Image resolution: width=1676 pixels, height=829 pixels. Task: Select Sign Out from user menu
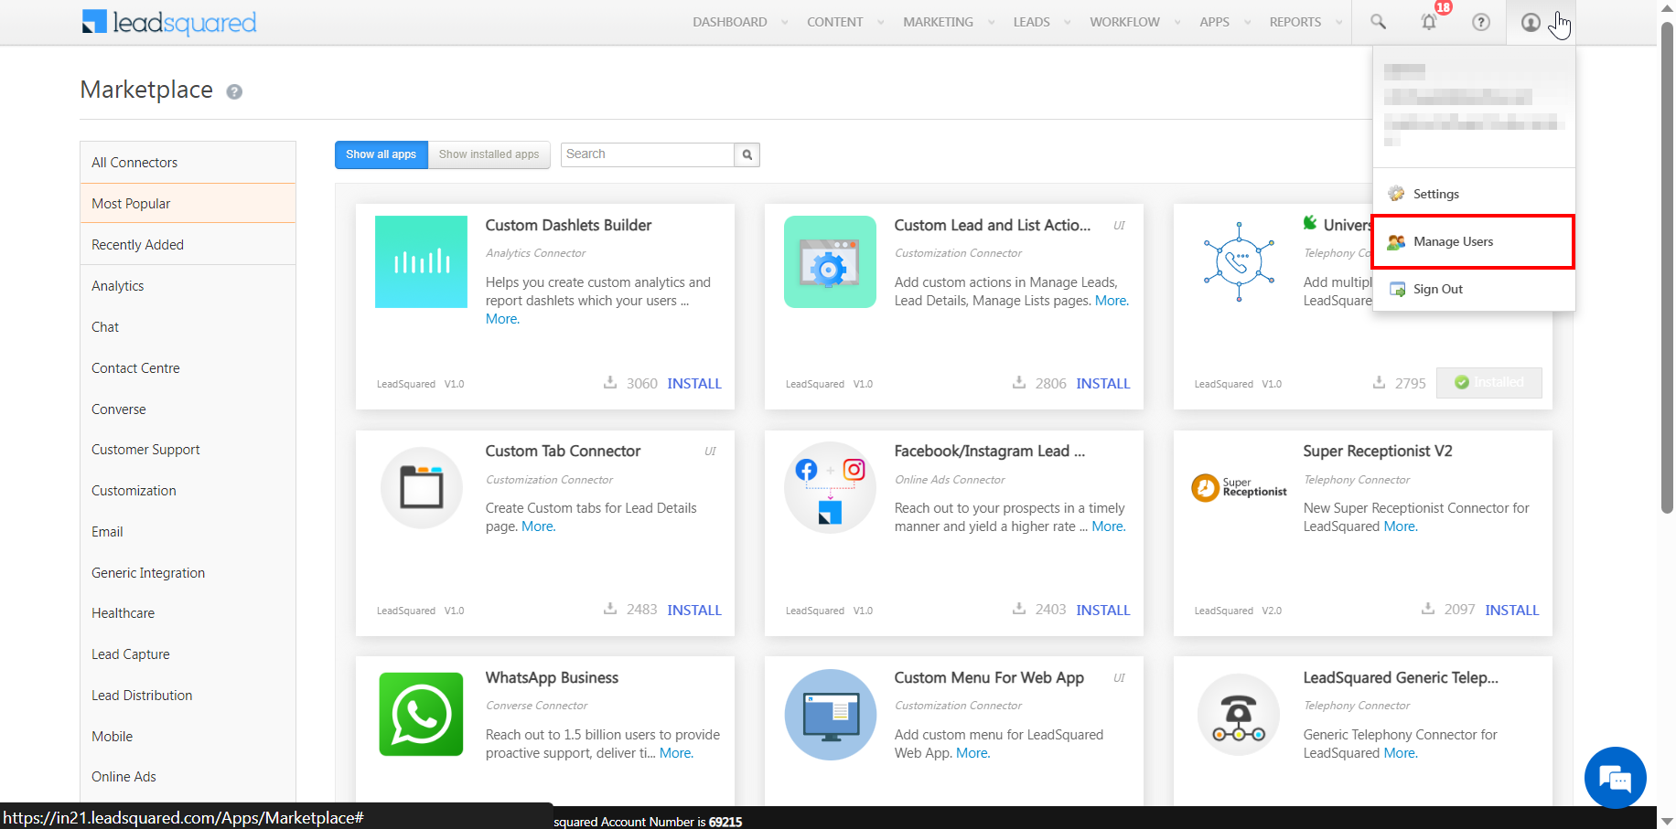pos(1474,290)
